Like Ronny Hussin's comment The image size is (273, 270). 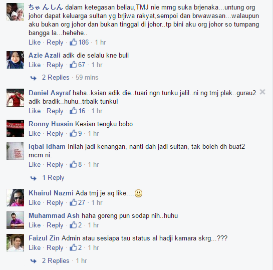tap(35, 134)
